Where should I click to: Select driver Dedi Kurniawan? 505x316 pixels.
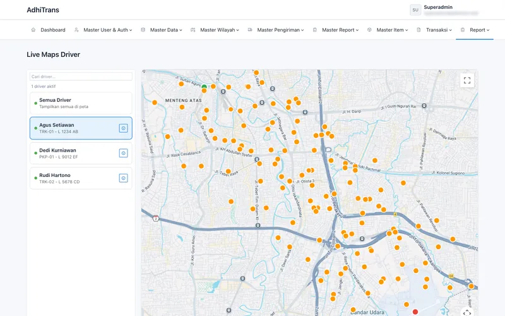pos(81,153)
